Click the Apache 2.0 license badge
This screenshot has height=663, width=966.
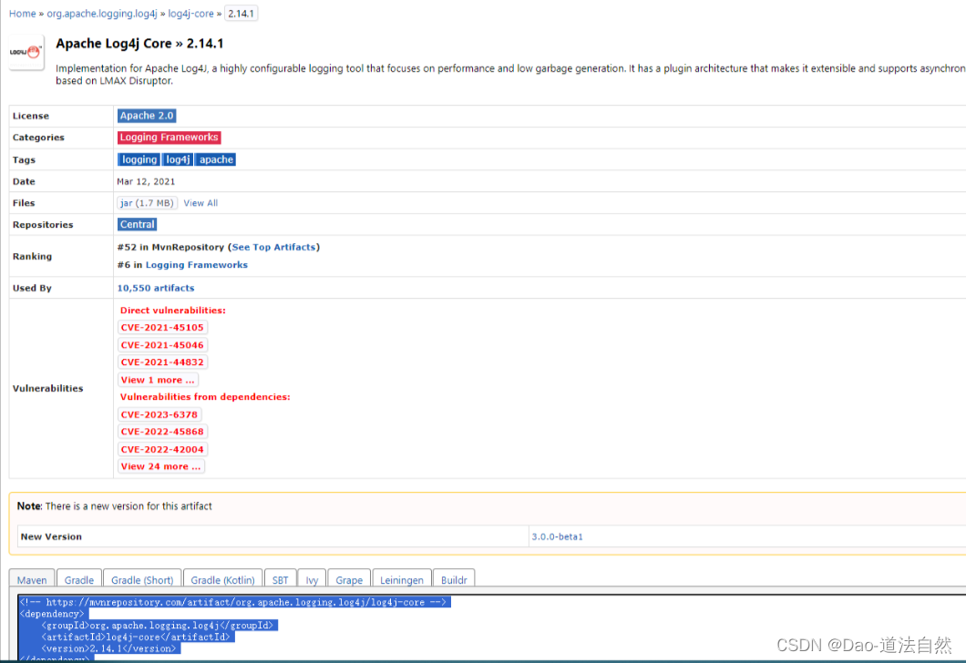[146, 116]
